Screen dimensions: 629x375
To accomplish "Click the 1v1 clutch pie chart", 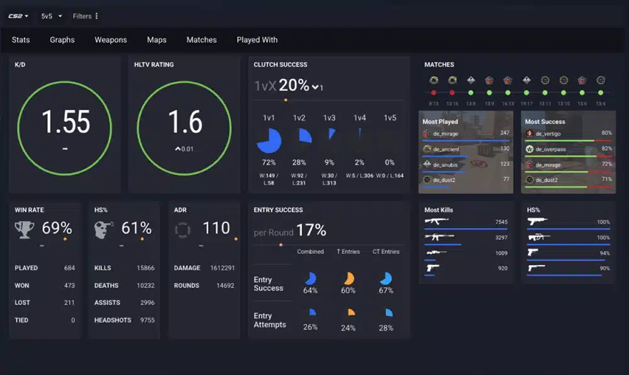I will [269, 141].
